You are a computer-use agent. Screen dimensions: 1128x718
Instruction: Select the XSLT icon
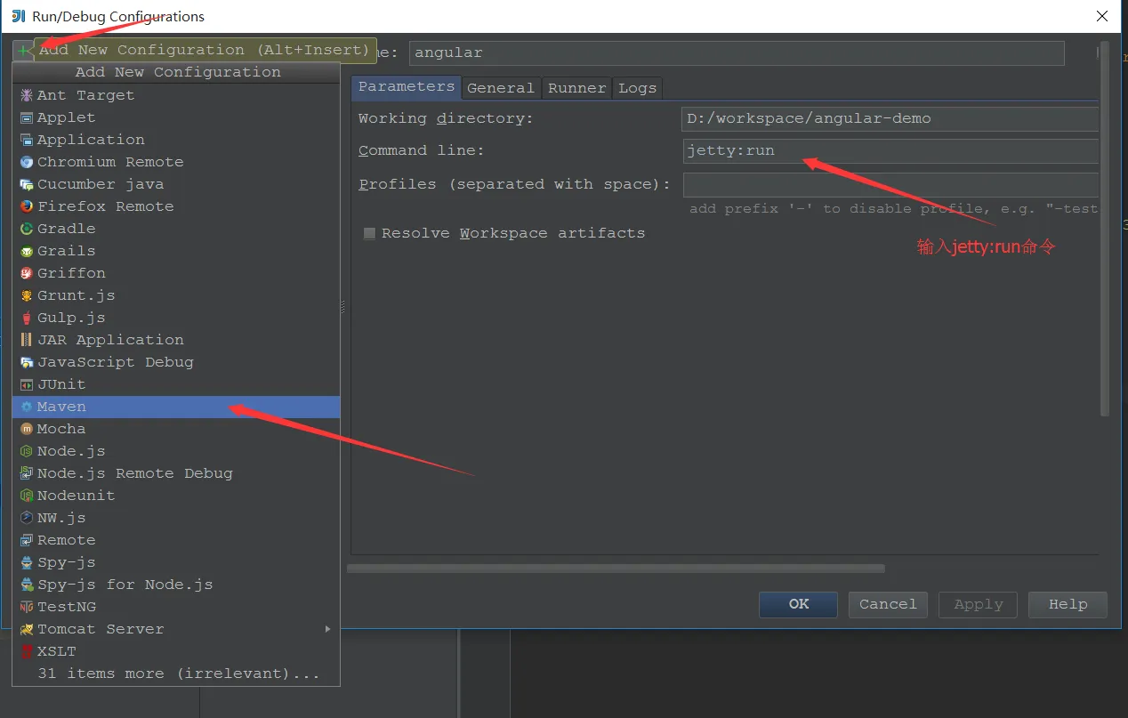(28, 651)
